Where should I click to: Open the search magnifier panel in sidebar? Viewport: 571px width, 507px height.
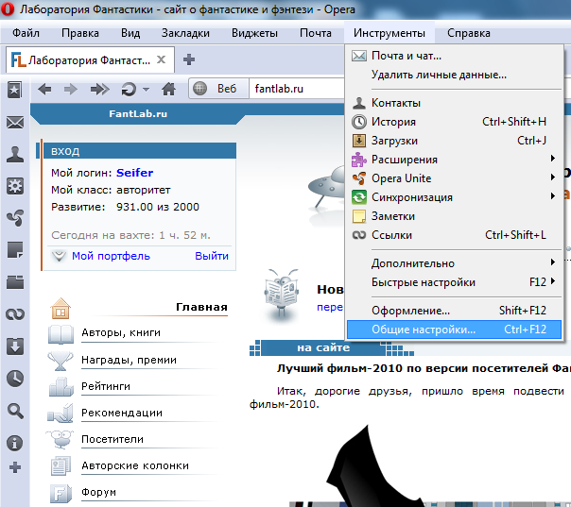pyautogui.click(x=14, y=410)
